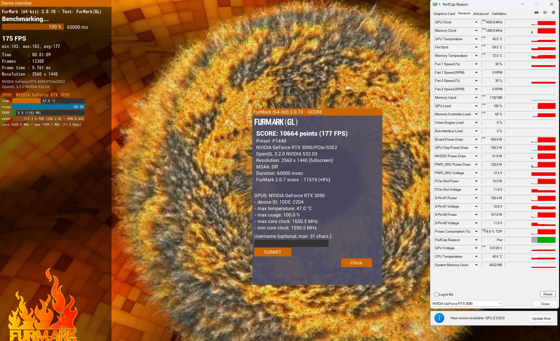Viewport: 560px width, 341px height.
Task: Click the Reset button in GPU-Z
Action: click(548, 294)
